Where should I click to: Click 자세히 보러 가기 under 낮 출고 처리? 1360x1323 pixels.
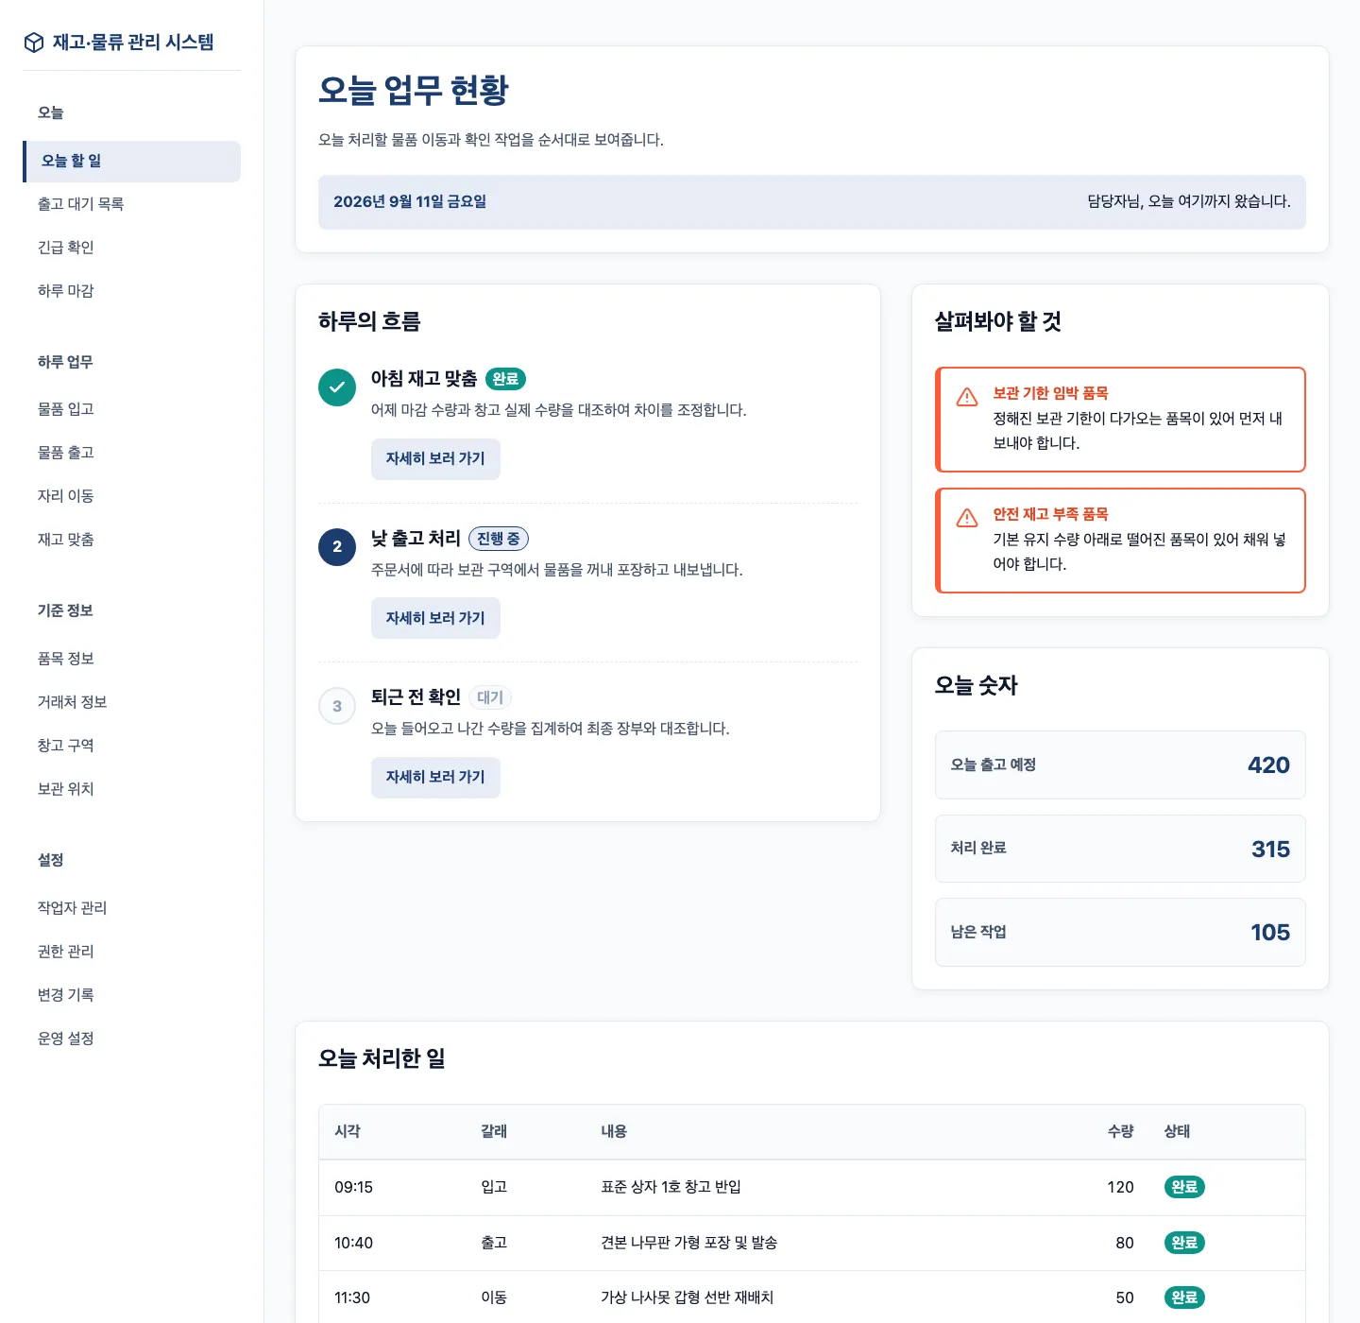pyautogui.click(x=435, y=618)
